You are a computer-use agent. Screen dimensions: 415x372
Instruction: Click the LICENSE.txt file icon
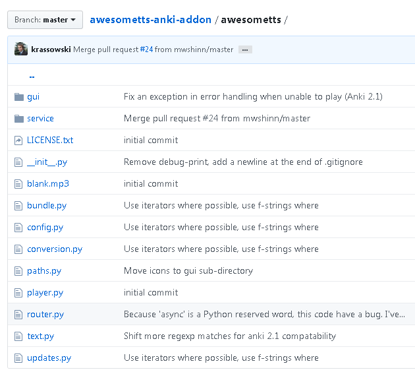[x=18, y=140]
